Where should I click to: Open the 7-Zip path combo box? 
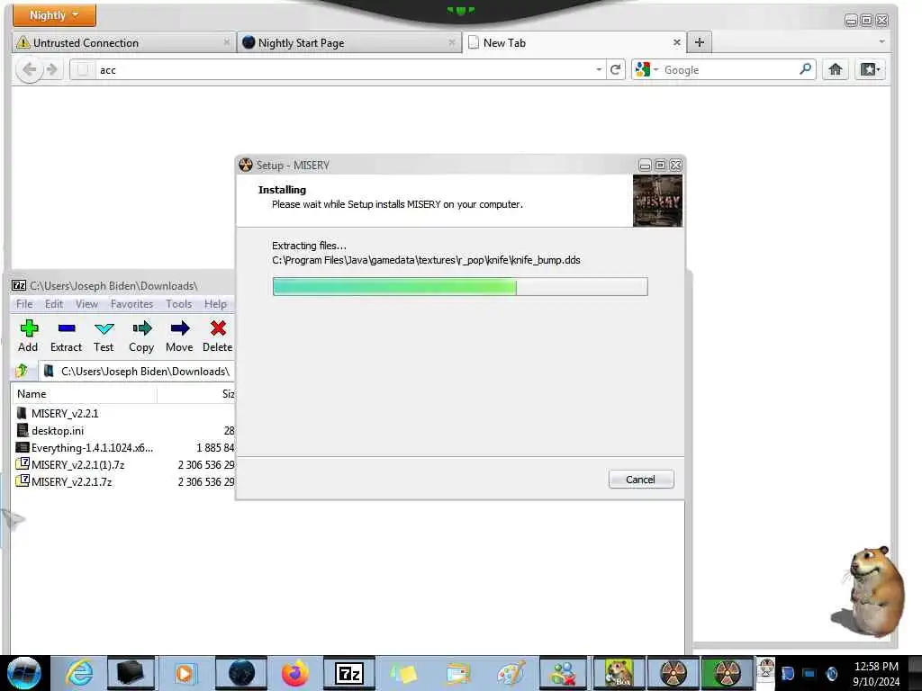click(137, 372)
